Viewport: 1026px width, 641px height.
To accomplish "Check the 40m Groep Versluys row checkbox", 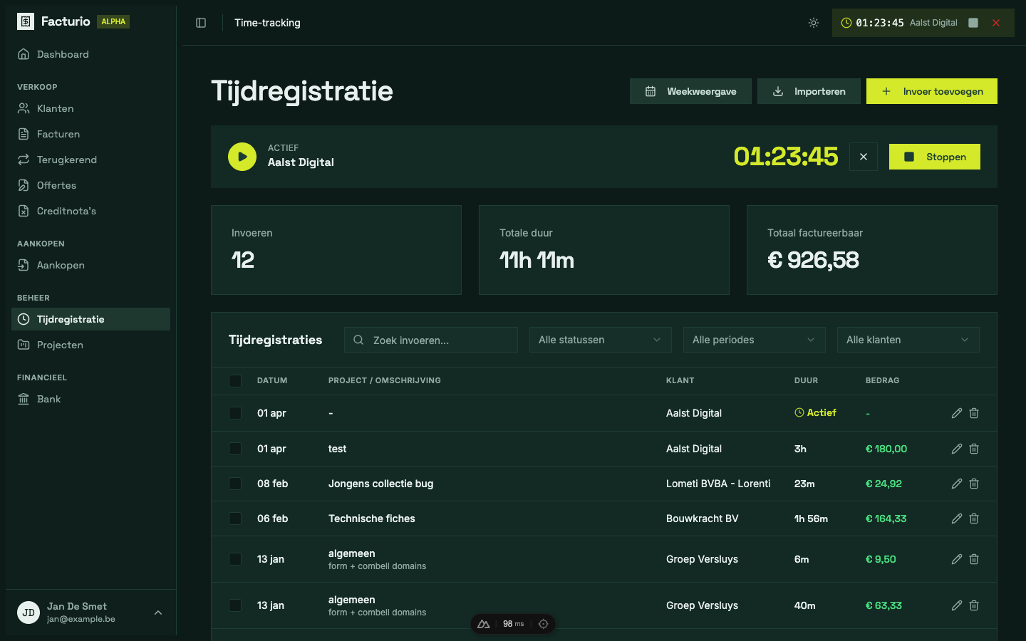I will [235, 605].
